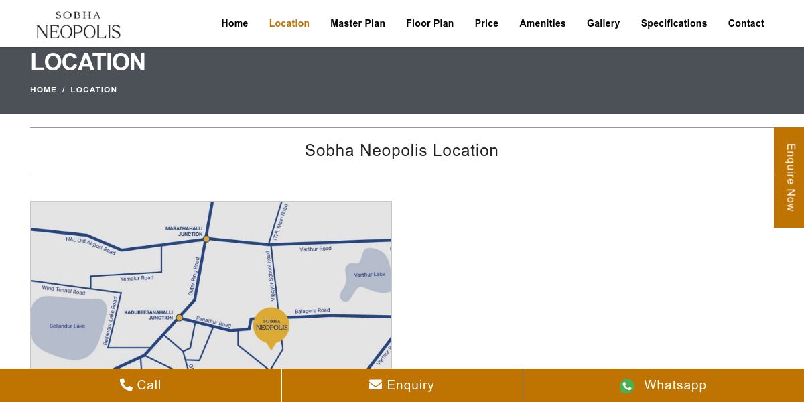Click the Sobha Neopolis Location heading

pyautogui.click(x=402, y=151)
